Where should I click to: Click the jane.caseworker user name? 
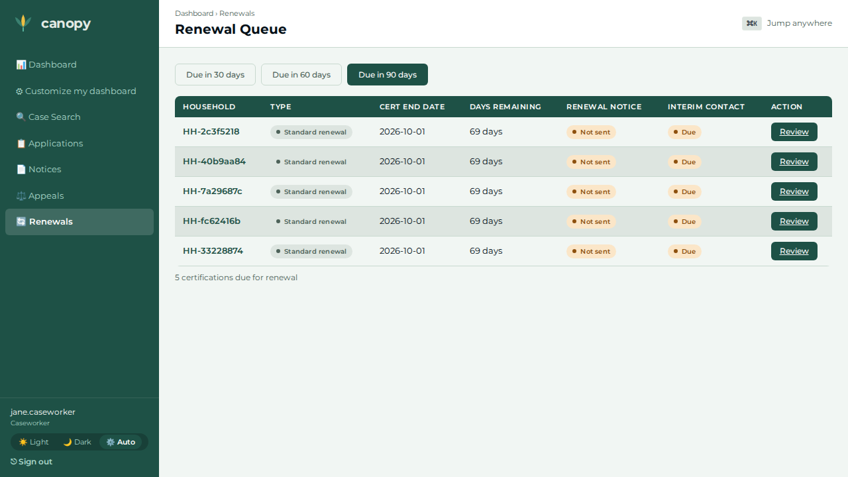[x=43, y=412]
